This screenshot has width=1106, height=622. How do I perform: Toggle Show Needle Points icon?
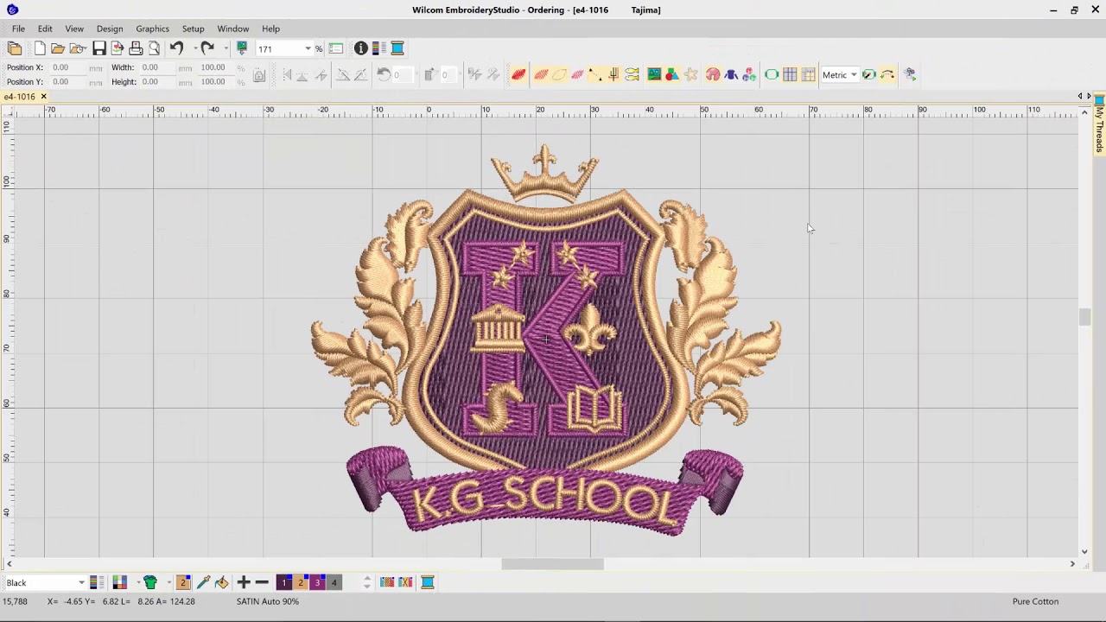click(x=577, y=74)
